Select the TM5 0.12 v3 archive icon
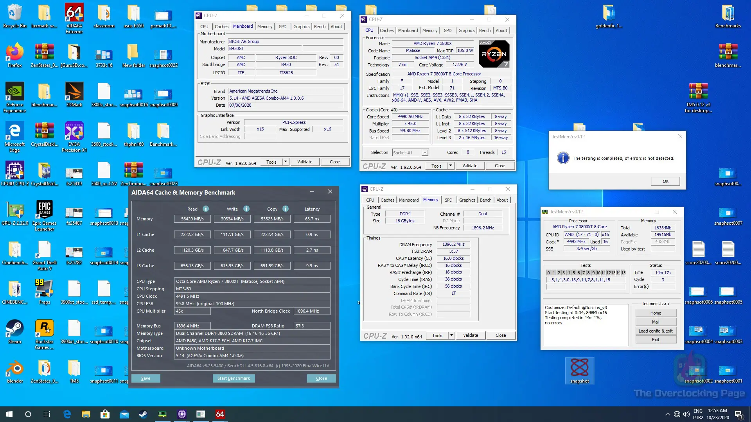Image resolution: width=751 pixels, height=422 pixels. pyautogui.click(x=698, y=98)
